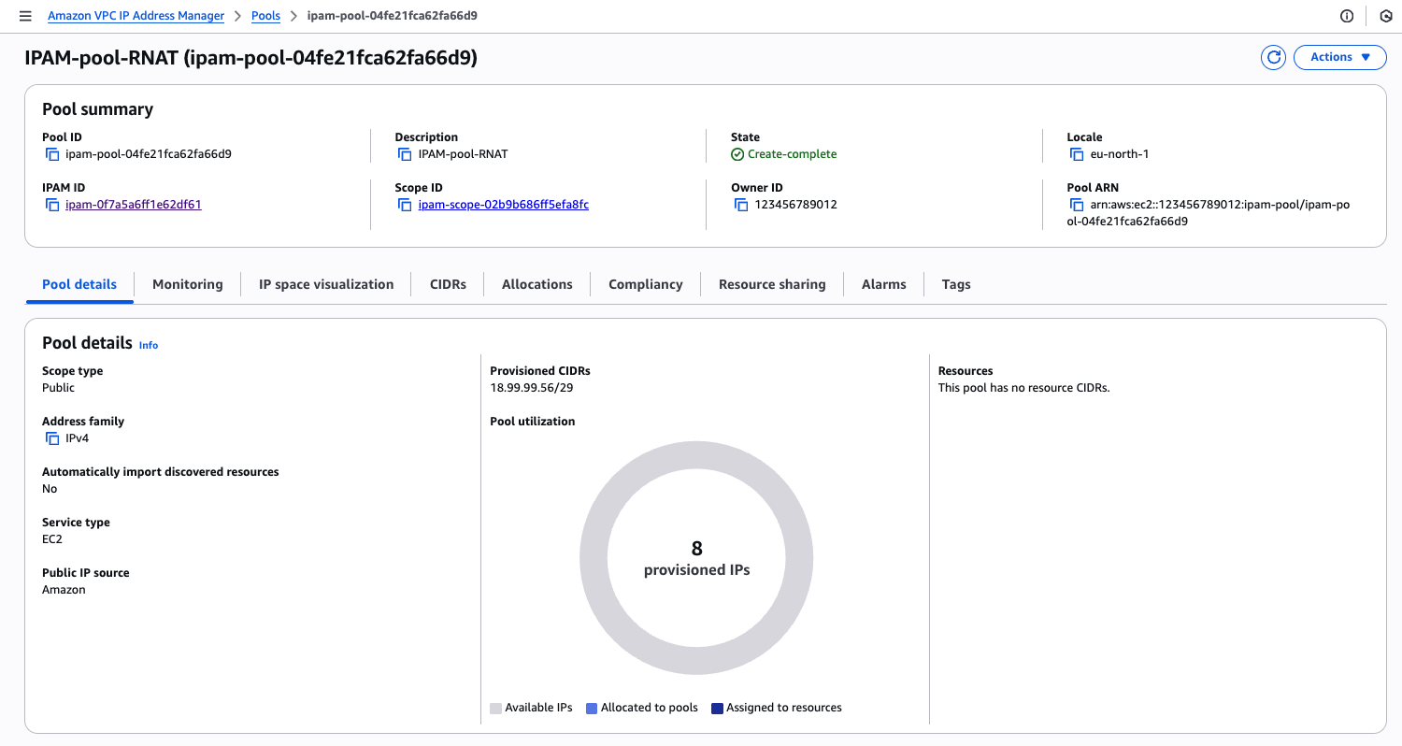Copy the Locale eu-north-1 value
Image resolution: width=1402 pixels, height=746 pixels.
(x=1077, y=154)
